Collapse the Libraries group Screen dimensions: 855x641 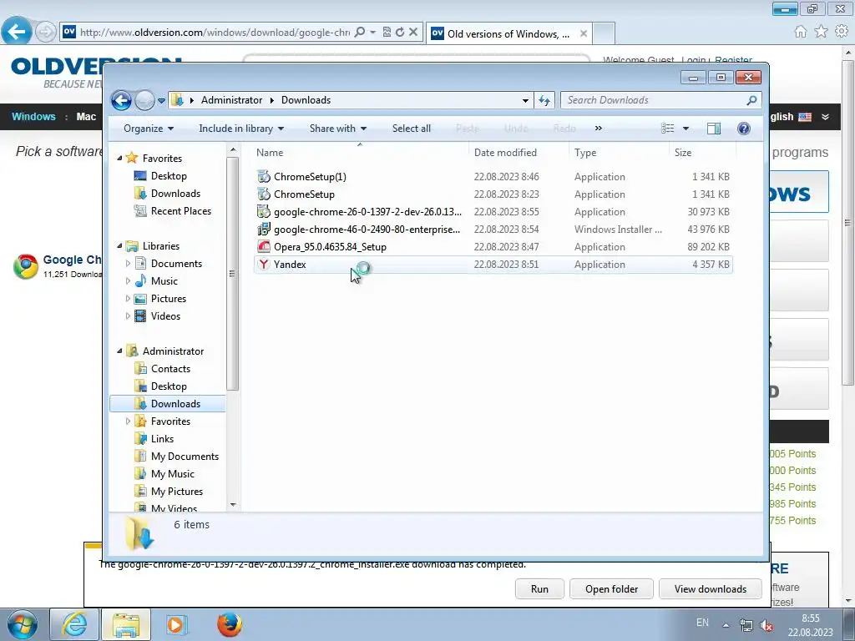120,246
